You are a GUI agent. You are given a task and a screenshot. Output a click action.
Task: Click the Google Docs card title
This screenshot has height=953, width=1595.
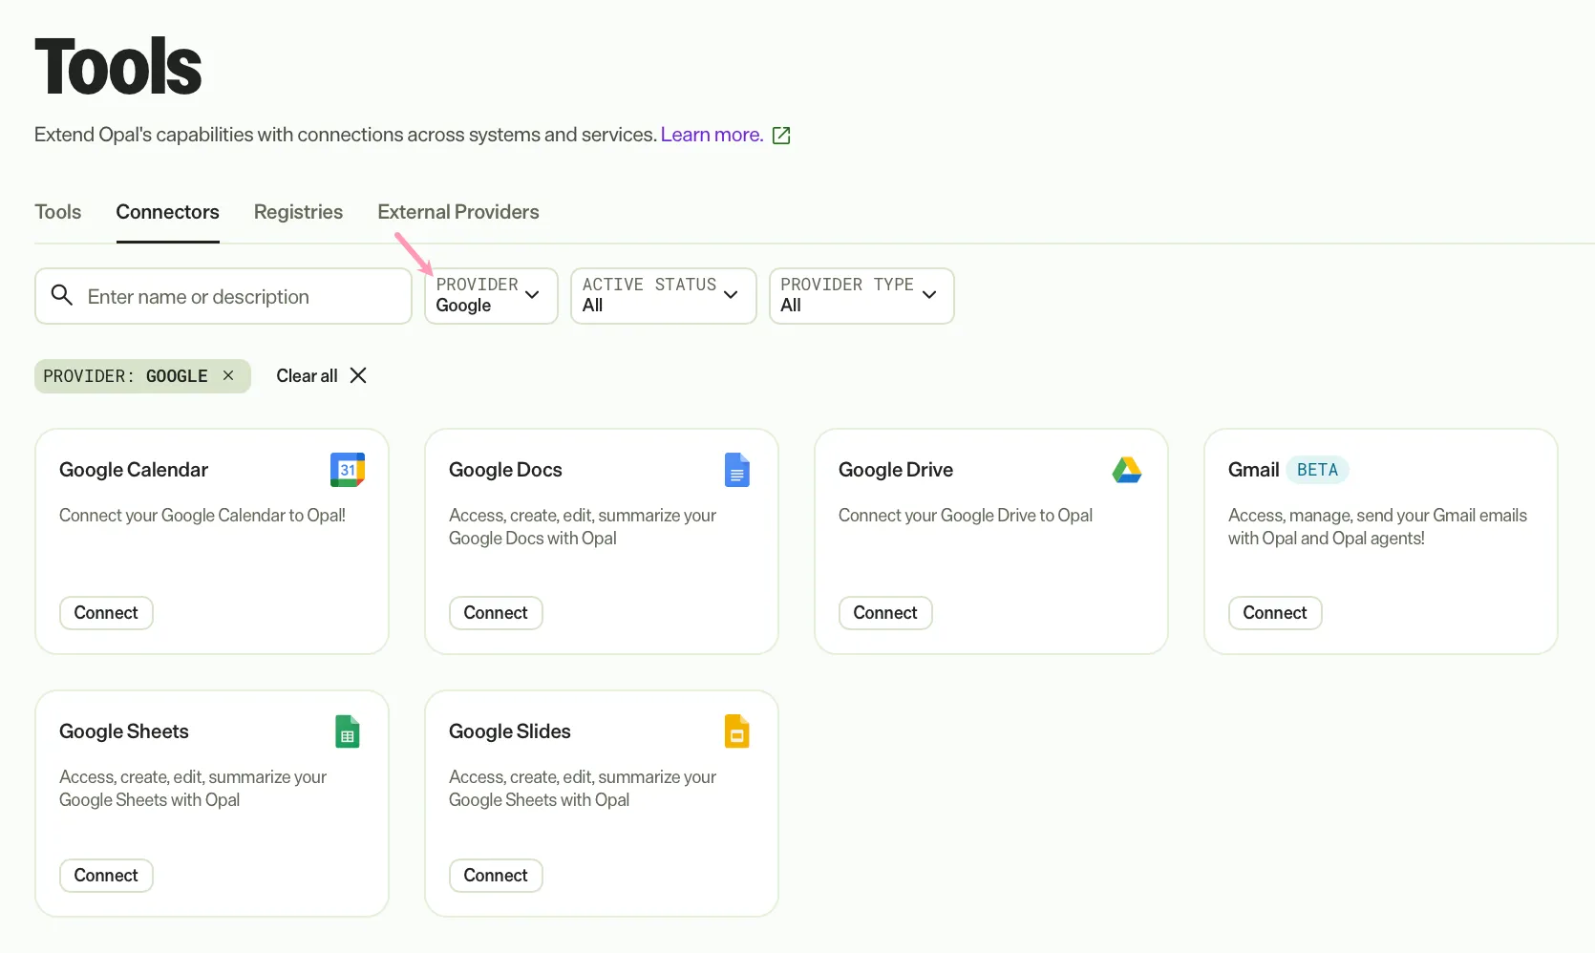(x=505, y=470)
